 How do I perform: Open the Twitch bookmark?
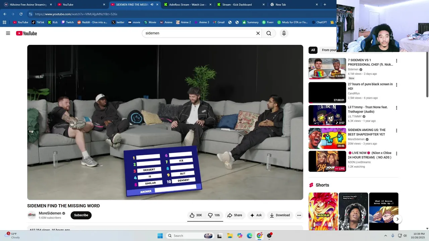click(x=67, y=22)
